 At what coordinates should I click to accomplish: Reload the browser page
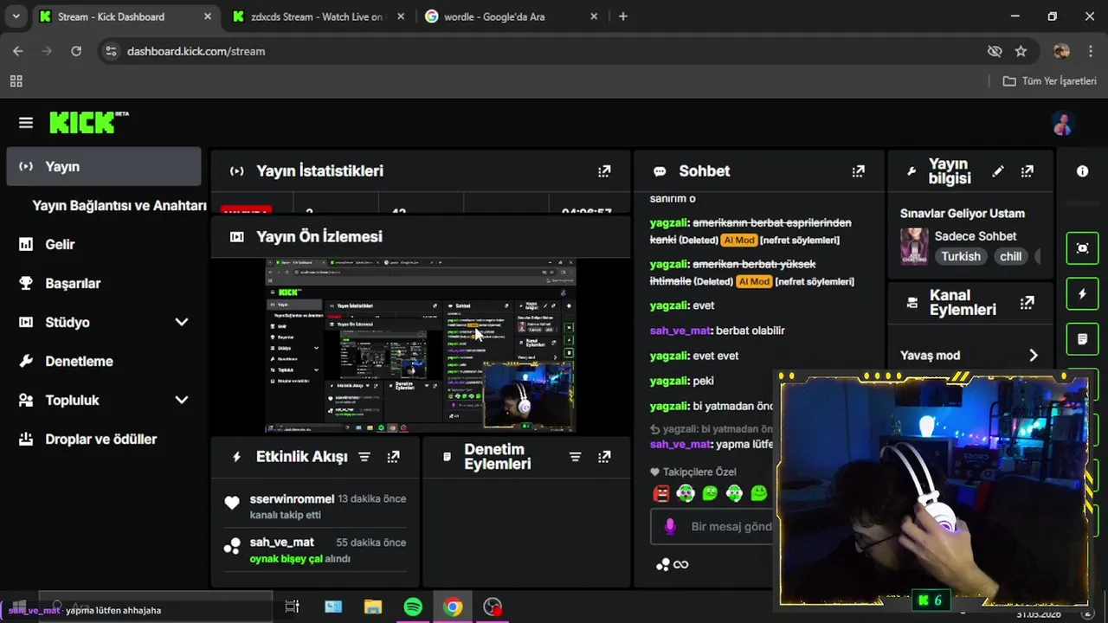click(x=76, y=51)
